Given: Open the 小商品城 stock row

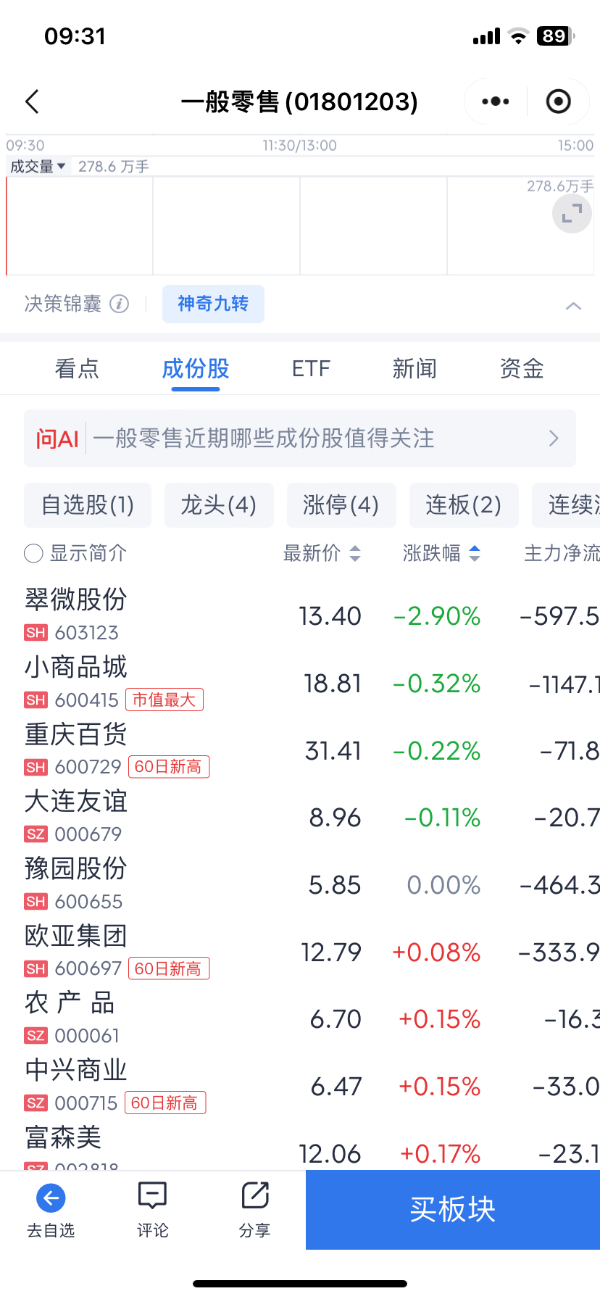Looking at the screenshot, I should point(300,683).
